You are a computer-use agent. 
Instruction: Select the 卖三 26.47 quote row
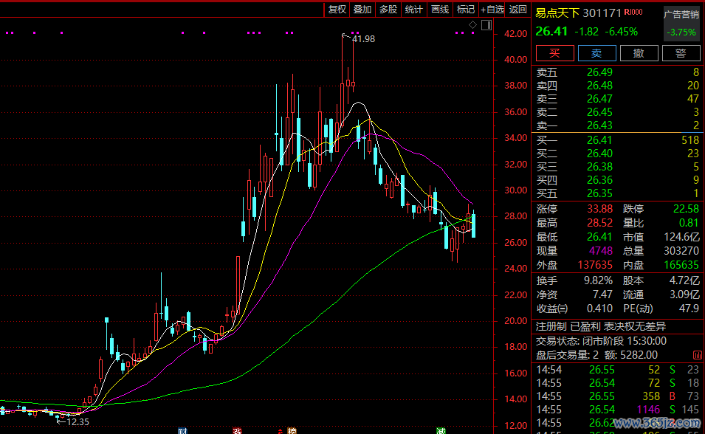[617, 99]
